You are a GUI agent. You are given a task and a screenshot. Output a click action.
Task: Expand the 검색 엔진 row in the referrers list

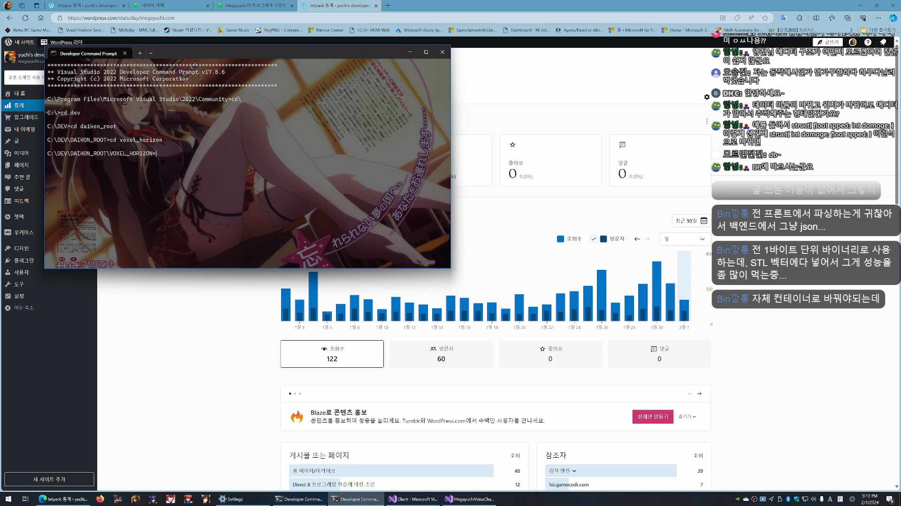[562, 471]
